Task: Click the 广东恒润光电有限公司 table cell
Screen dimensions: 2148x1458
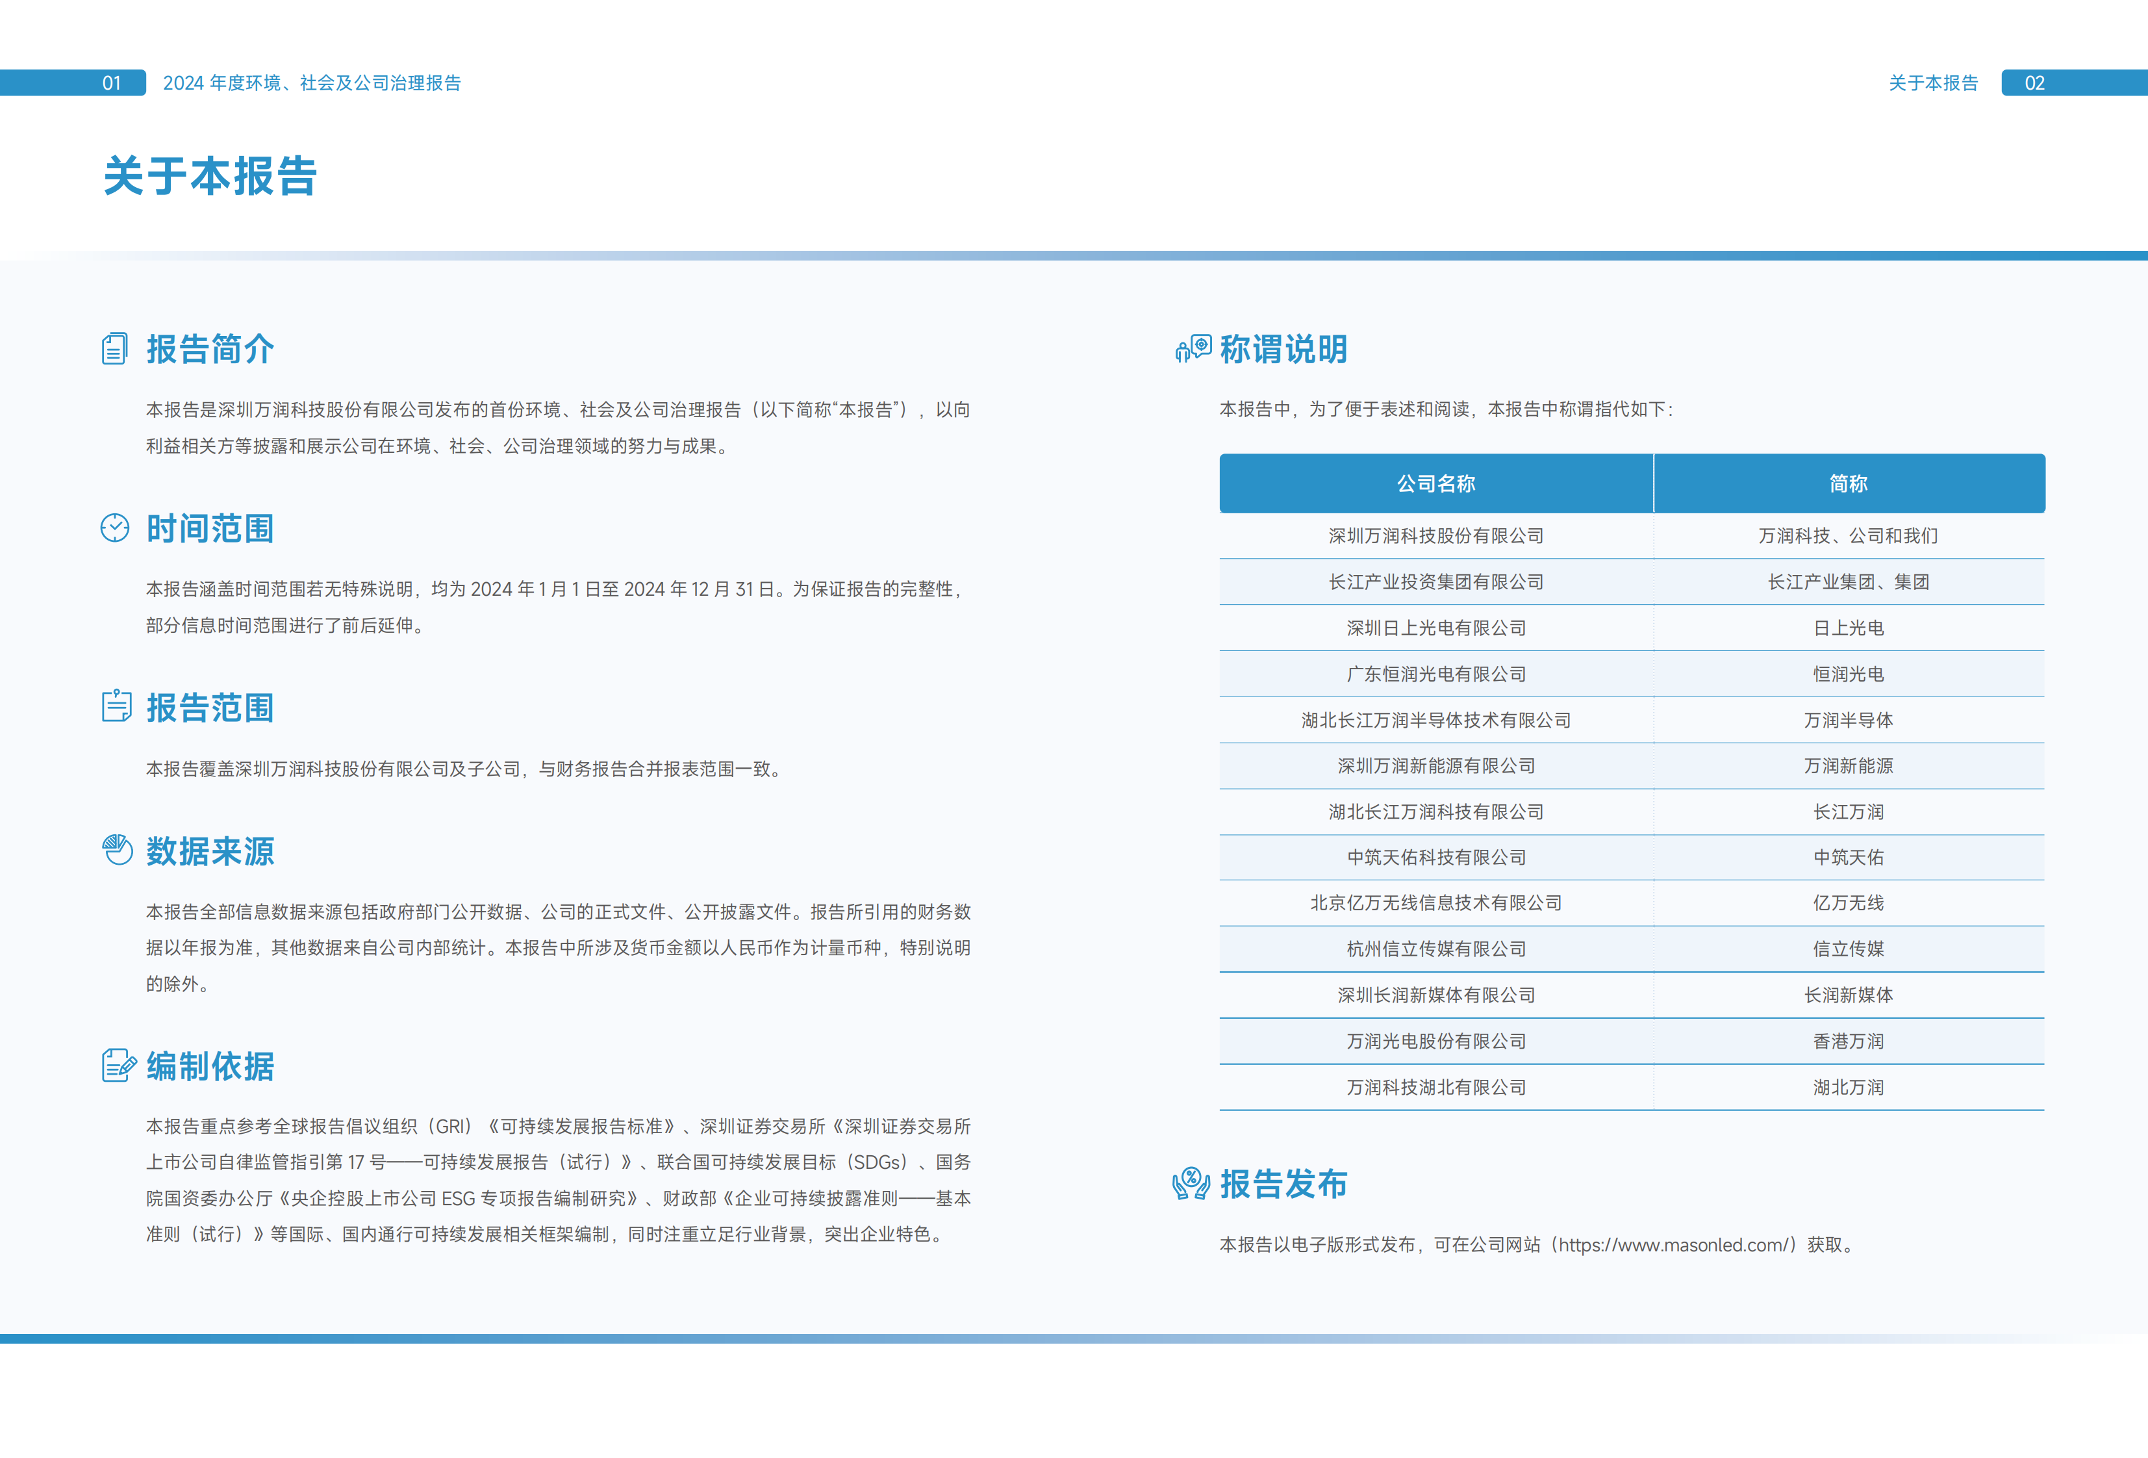Action: pos(1435,674)
